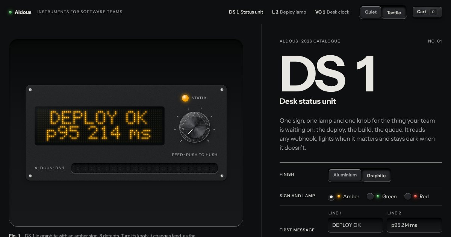Click the feed knob on the device
The width and height of the screenshot is (451, 237).
tap(194, 127)
